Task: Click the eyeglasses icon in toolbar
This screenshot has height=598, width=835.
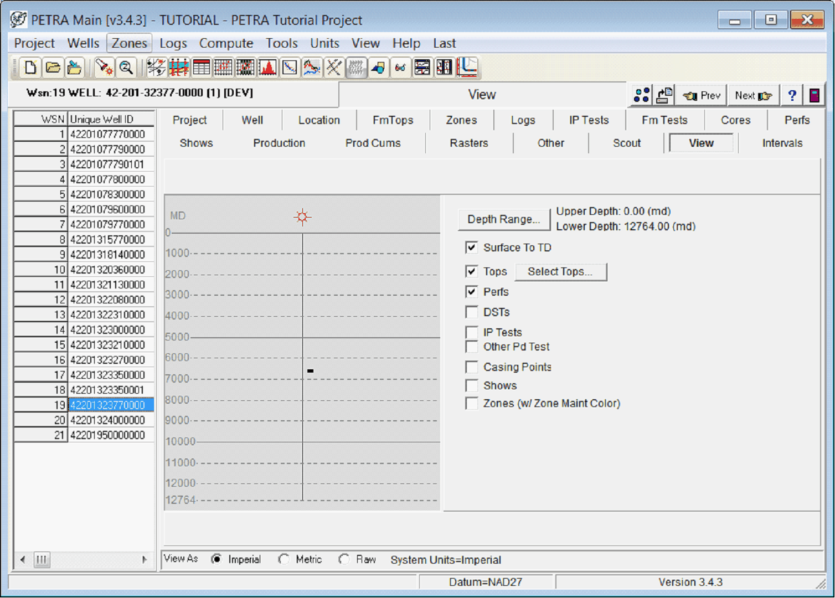Action: pos(400,68)
